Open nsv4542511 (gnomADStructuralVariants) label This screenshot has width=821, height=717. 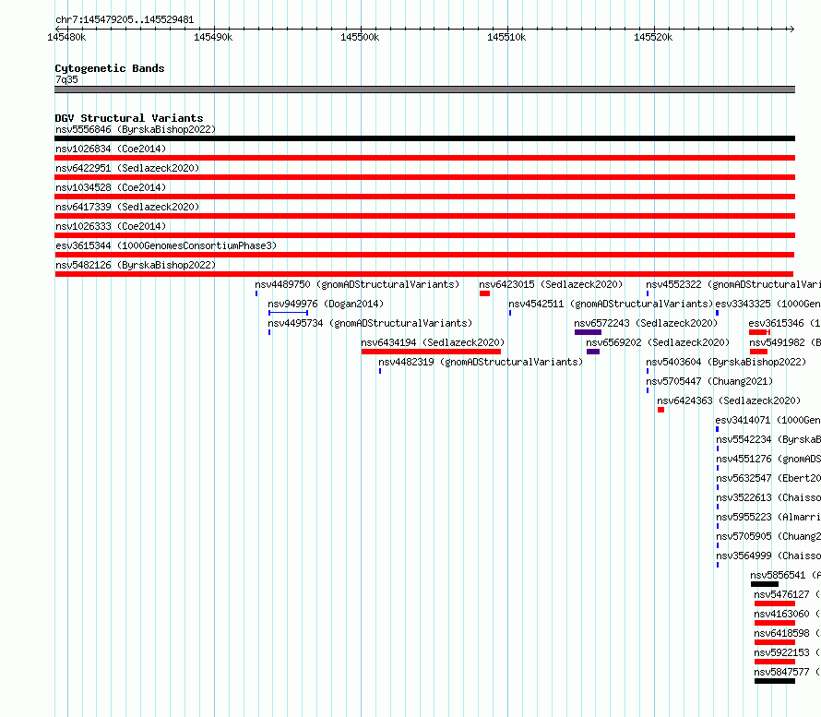(611, 304)
